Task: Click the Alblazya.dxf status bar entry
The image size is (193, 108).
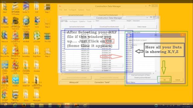Action: pos(74,82)
